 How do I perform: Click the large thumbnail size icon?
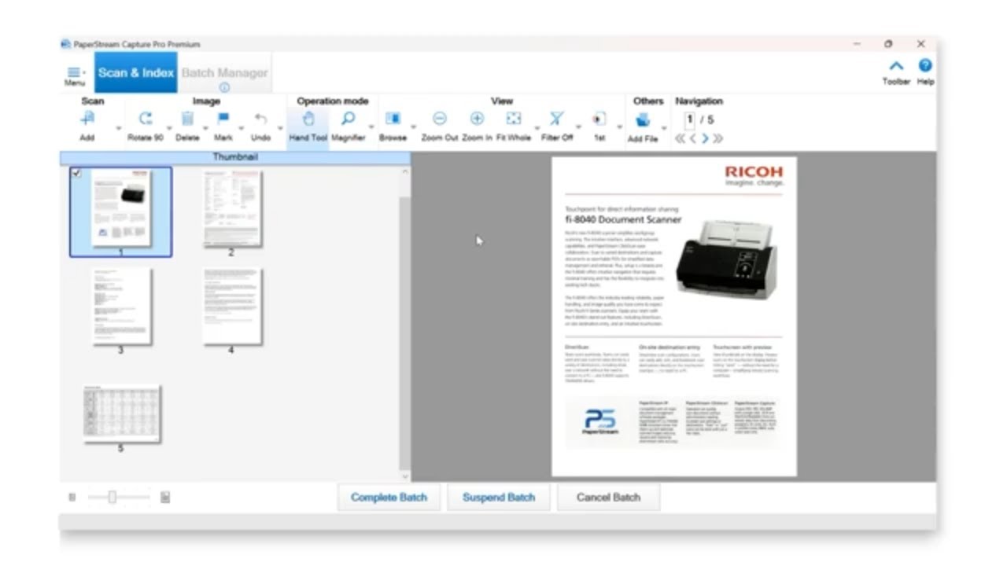(165, 498)
